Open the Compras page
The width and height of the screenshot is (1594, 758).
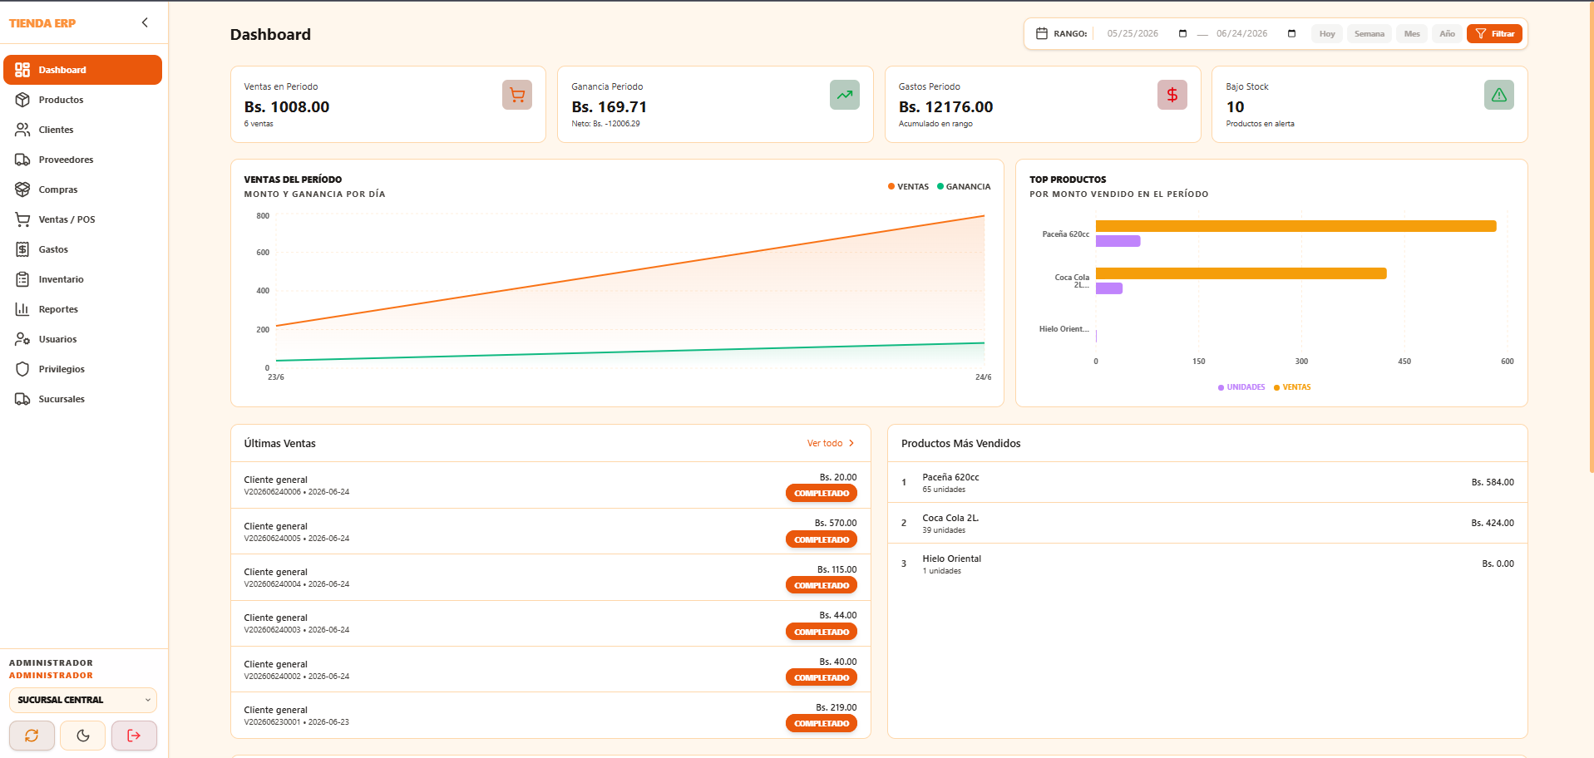point(82,189)
